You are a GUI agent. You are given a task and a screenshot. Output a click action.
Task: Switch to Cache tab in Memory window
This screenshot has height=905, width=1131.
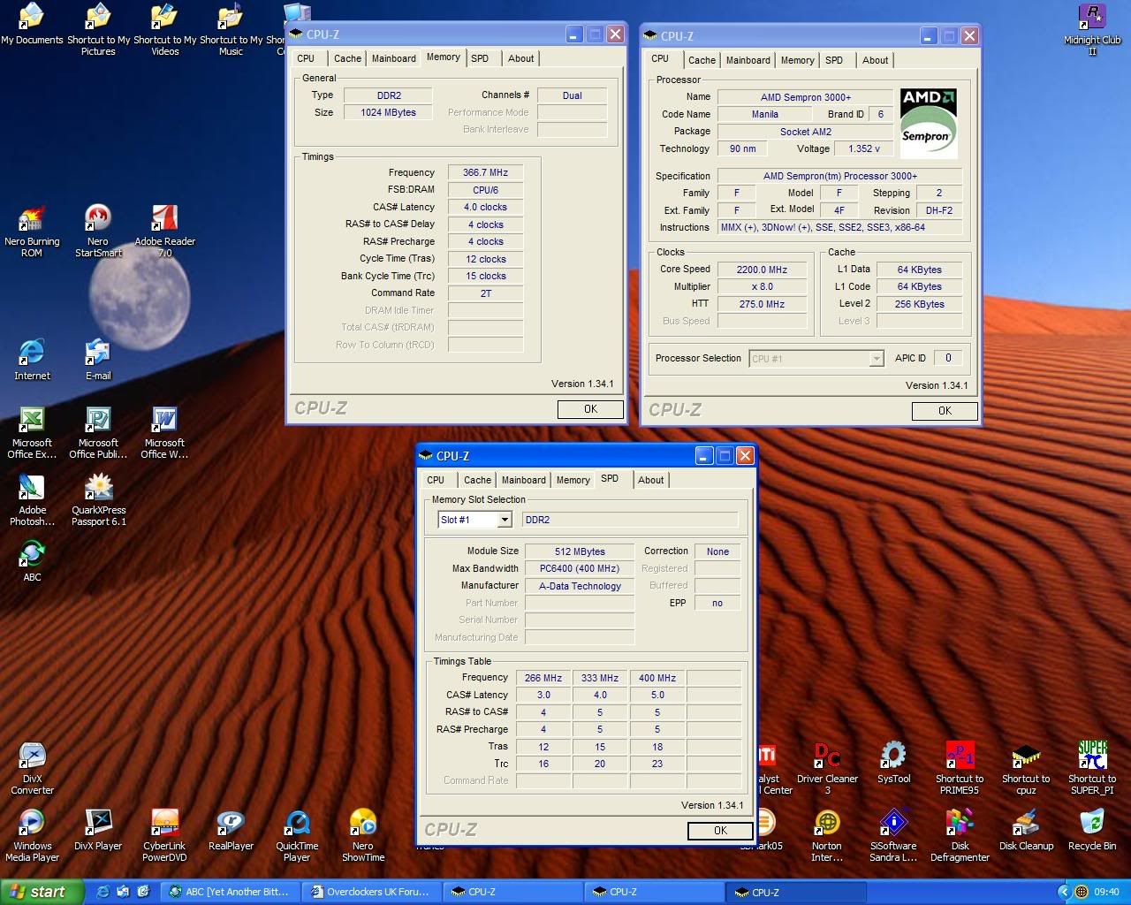pos(347,58)
